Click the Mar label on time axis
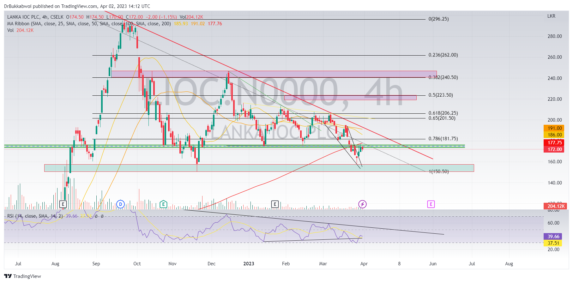The image size is (573, 283). pyautogui.click(x=323, y=264)
